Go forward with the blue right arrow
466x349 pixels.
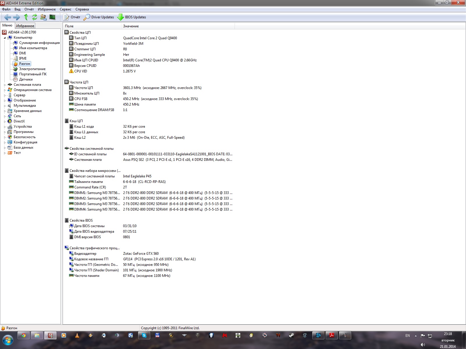[x=17, y=17]
